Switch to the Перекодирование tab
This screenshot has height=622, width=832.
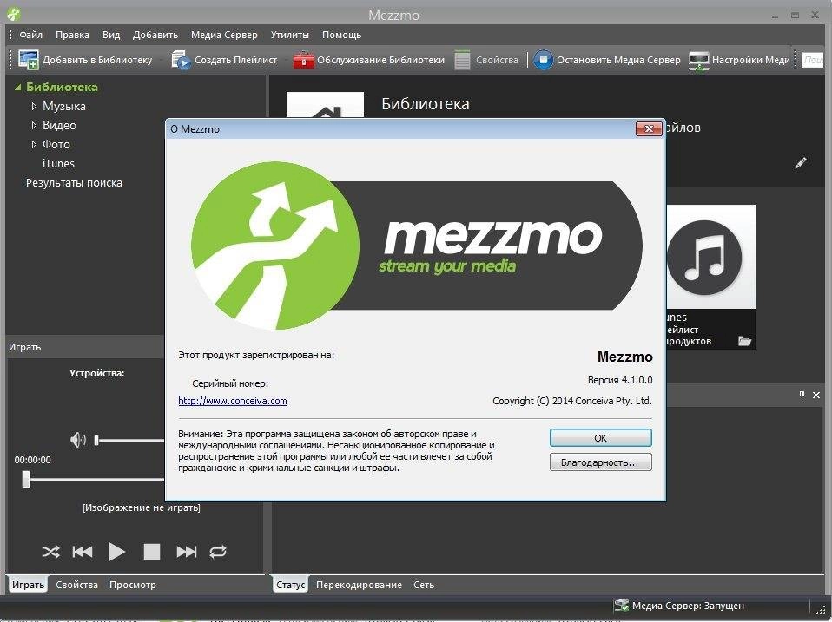click(359, 585)
